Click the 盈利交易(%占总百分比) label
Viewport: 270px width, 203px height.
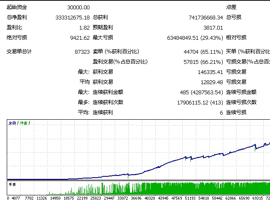pos(120,62)
